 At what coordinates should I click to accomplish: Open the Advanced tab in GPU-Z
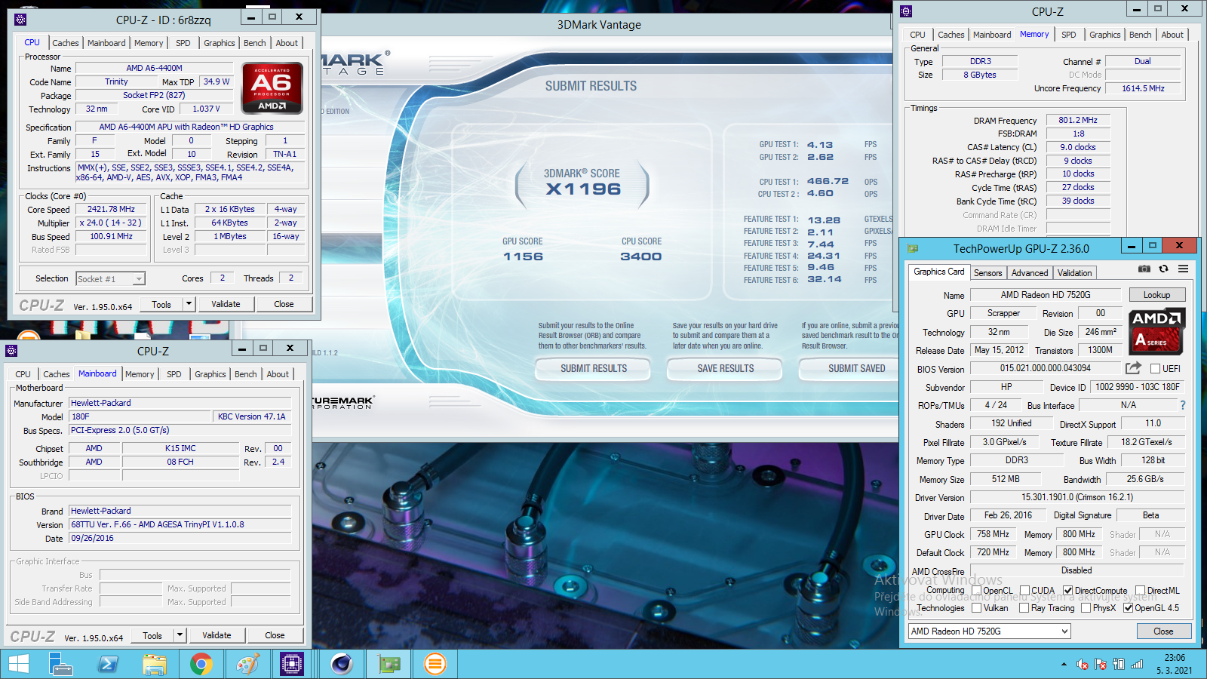click(x=1029, y=273)
